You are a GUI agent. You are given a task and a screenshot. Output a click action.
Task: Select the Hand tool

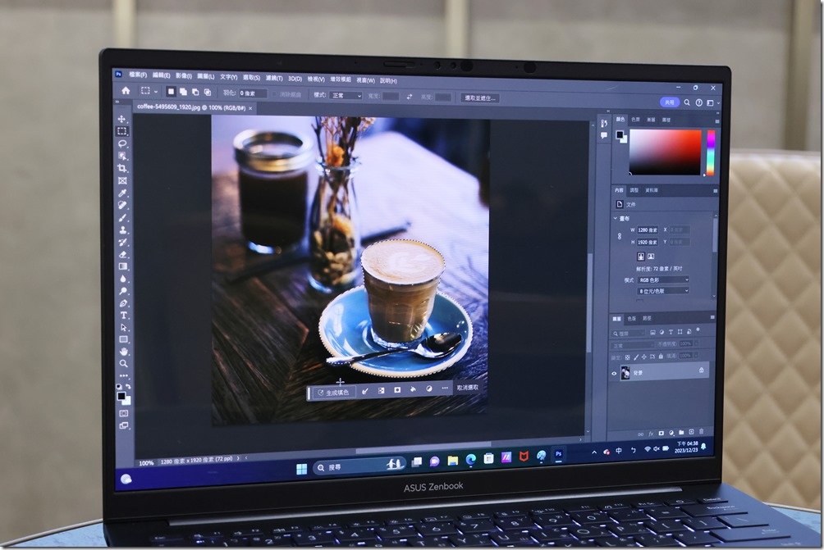click(x=123, y=351)
